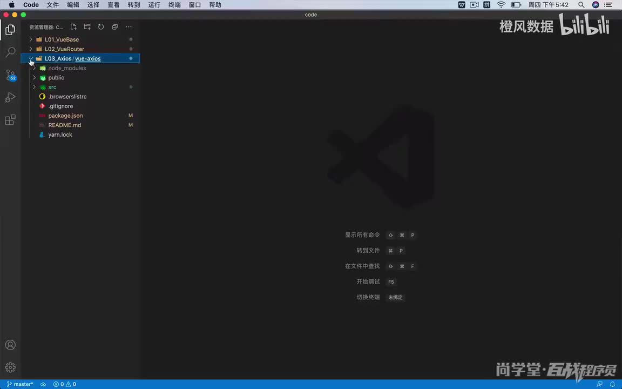
Task: Open the Chinese input method icon
Action: click(486, 5)
